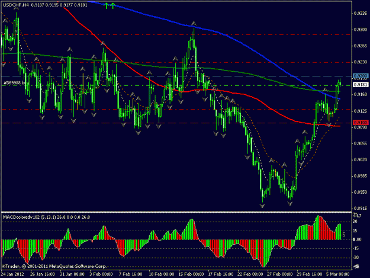Click the red 0.9100 price level tag
The height and width of the screenshot is (278, 370).
coord(361,123)
